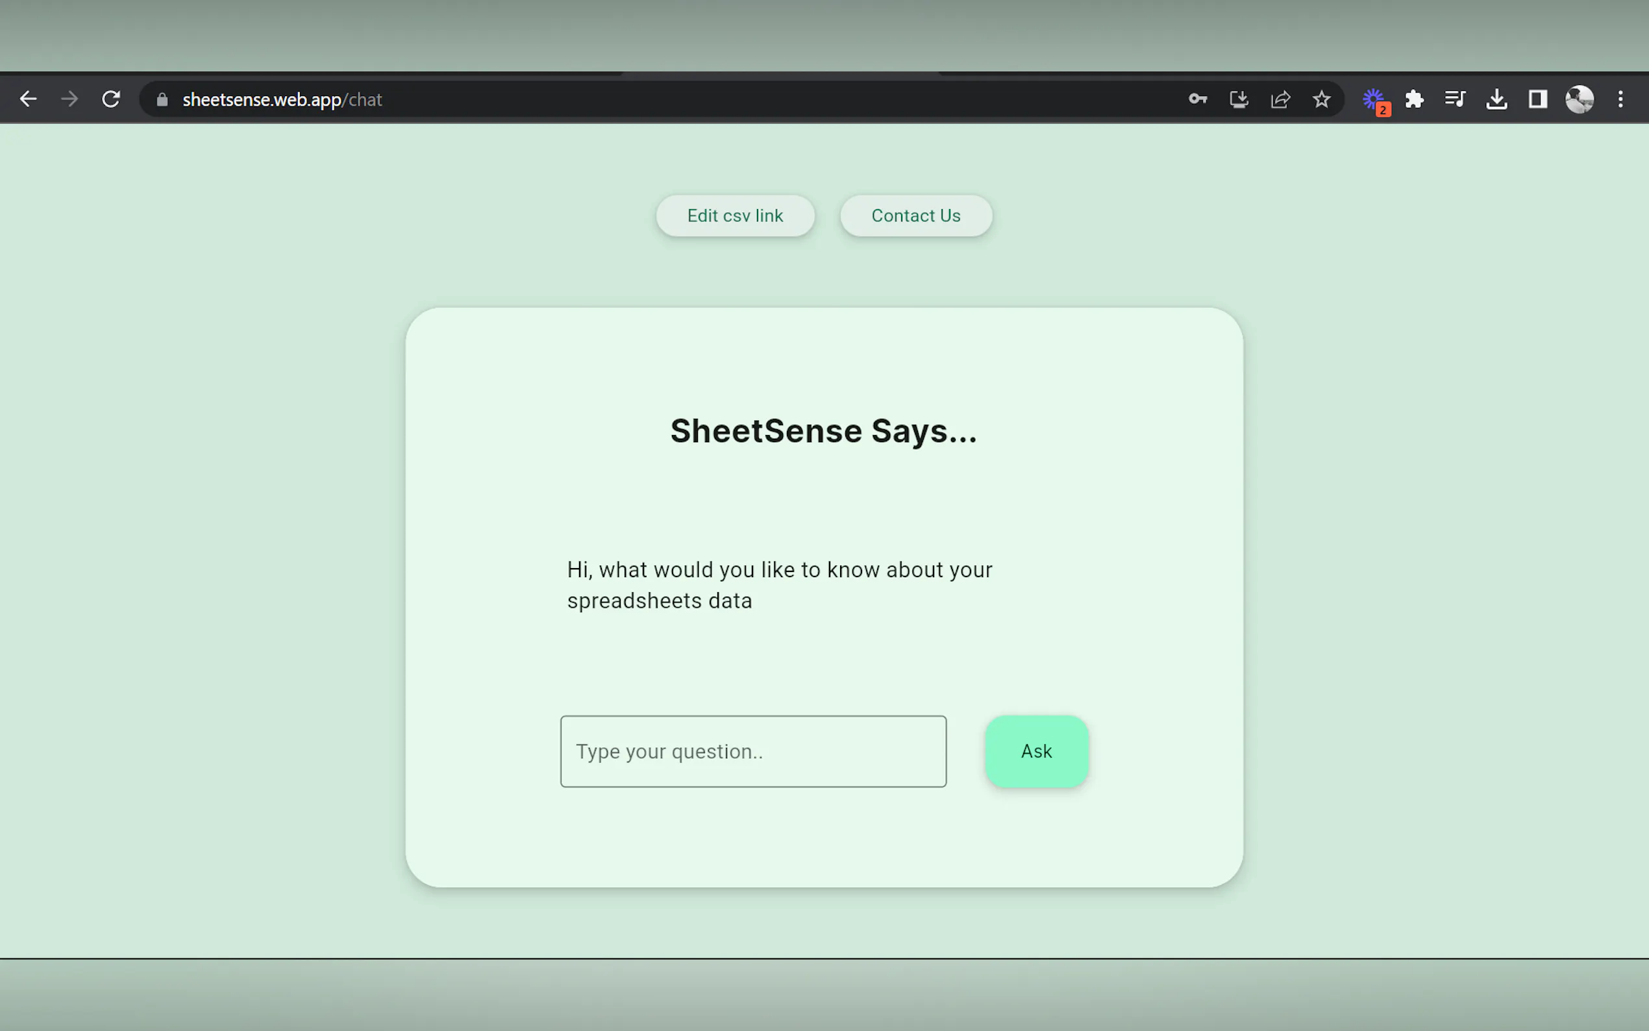Click the Contact Us button
The width and height of the screenshot is (1649, 1031).
tap(915, 216)
